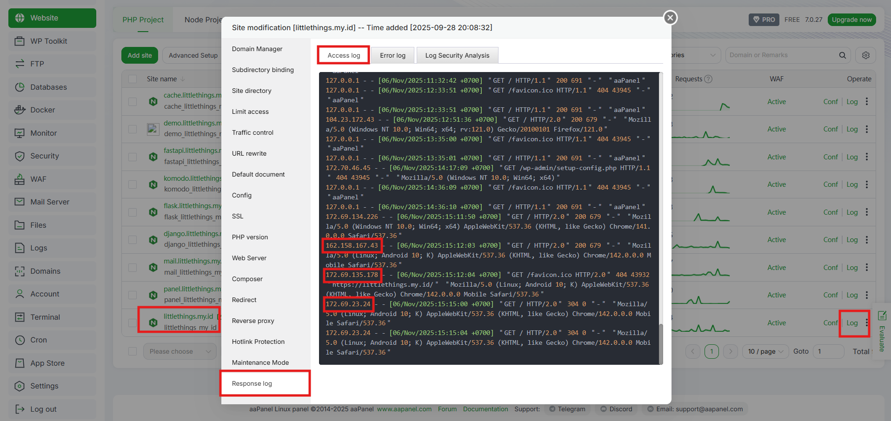Open the '10 / page' size dropdown
Viewport: 891px width, 421px height.
click(765, 351)
